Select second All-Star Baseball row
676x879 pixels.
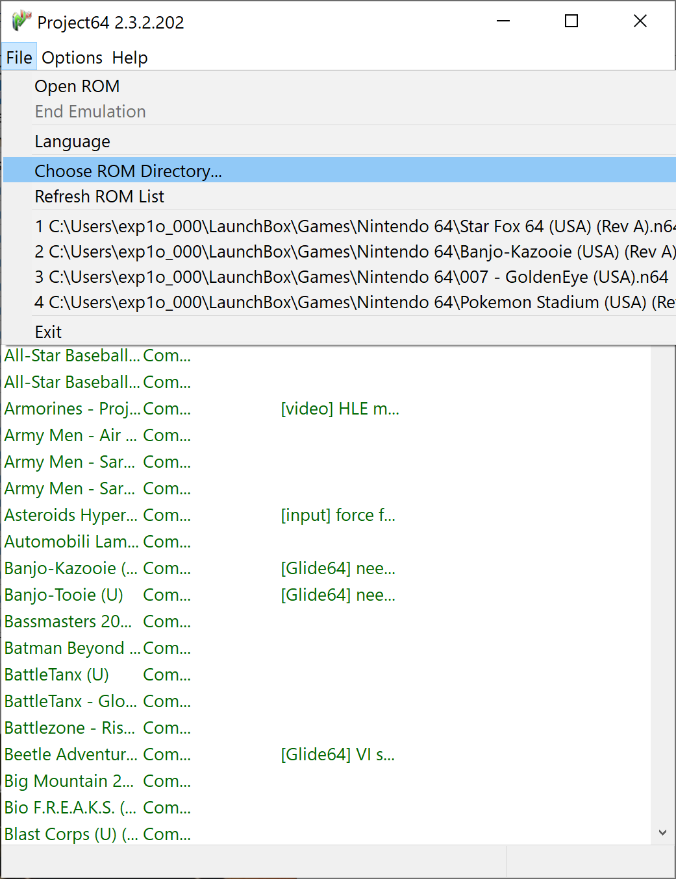325,382
